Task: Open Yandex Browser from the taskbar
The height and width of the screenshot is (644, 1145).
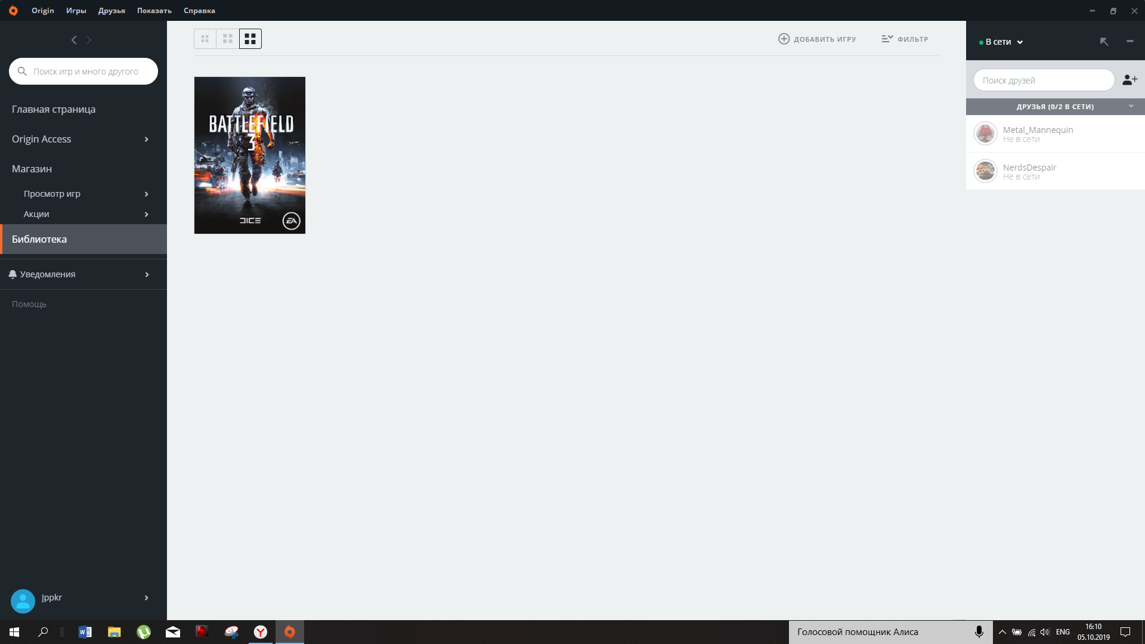Action: [261, 632]
